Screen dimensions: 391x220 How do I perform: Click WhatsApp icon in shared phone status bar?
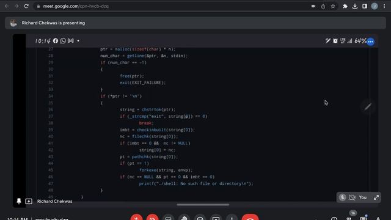(x=63, y=41)
